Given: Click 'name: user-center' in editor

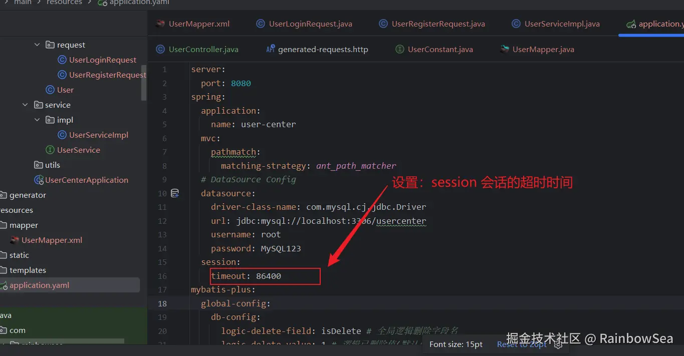Looking at the screenshot, I should tap(254, 124).
